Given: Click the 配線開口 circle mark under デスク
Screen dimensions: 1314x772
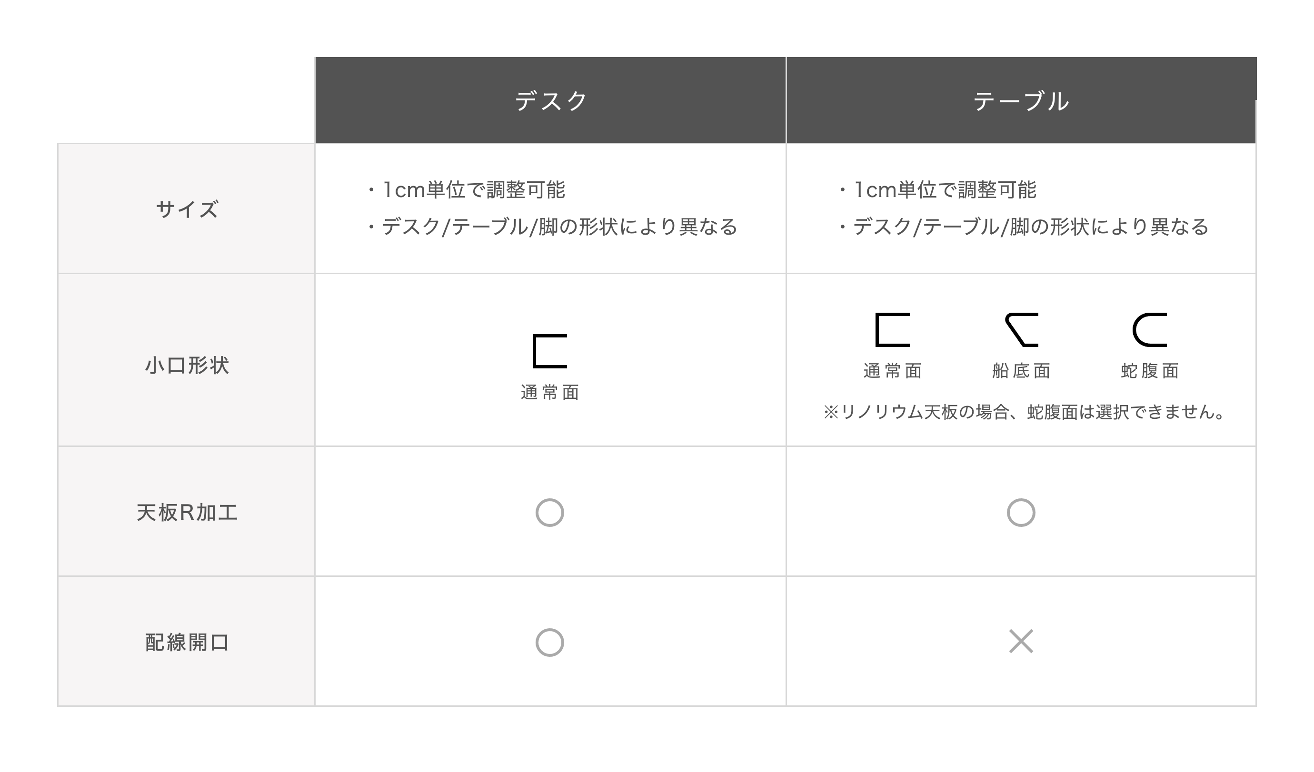Looking at the screenshot, I should [x=549, y=643].
